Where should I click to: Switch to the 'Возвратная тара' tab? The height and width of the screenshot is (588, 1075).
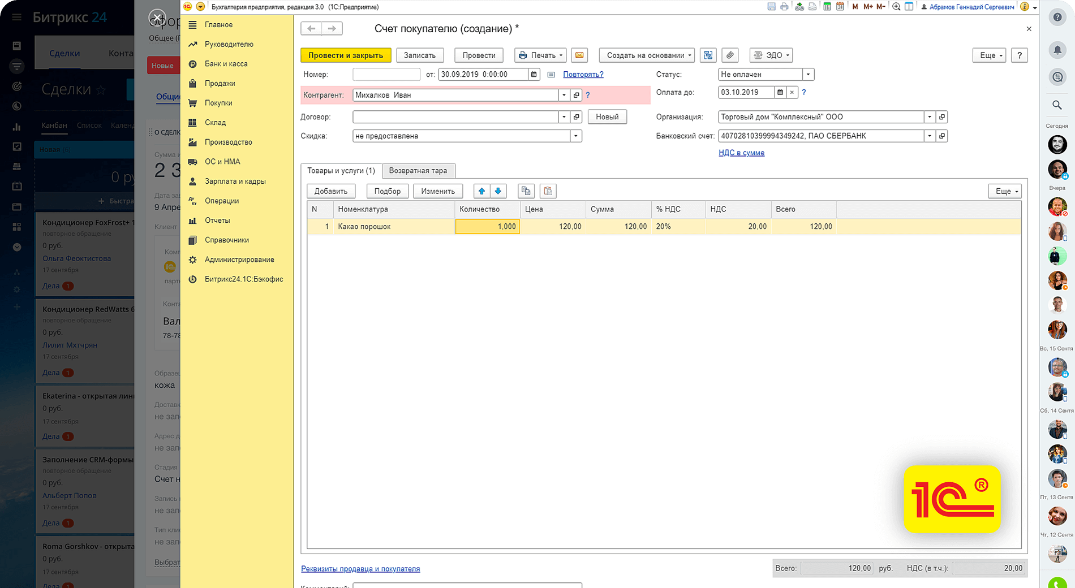click(x=418, y=171)
